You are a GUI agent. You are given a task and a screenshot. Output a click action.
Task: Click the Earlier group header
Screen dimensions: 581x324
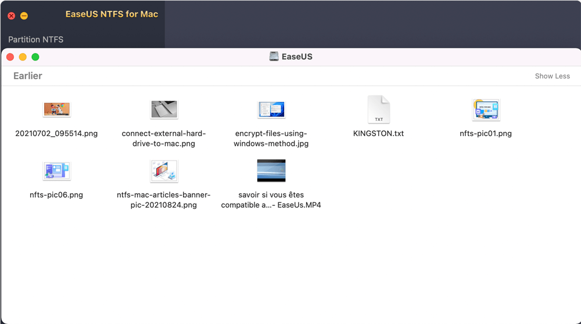pos(28,76)
